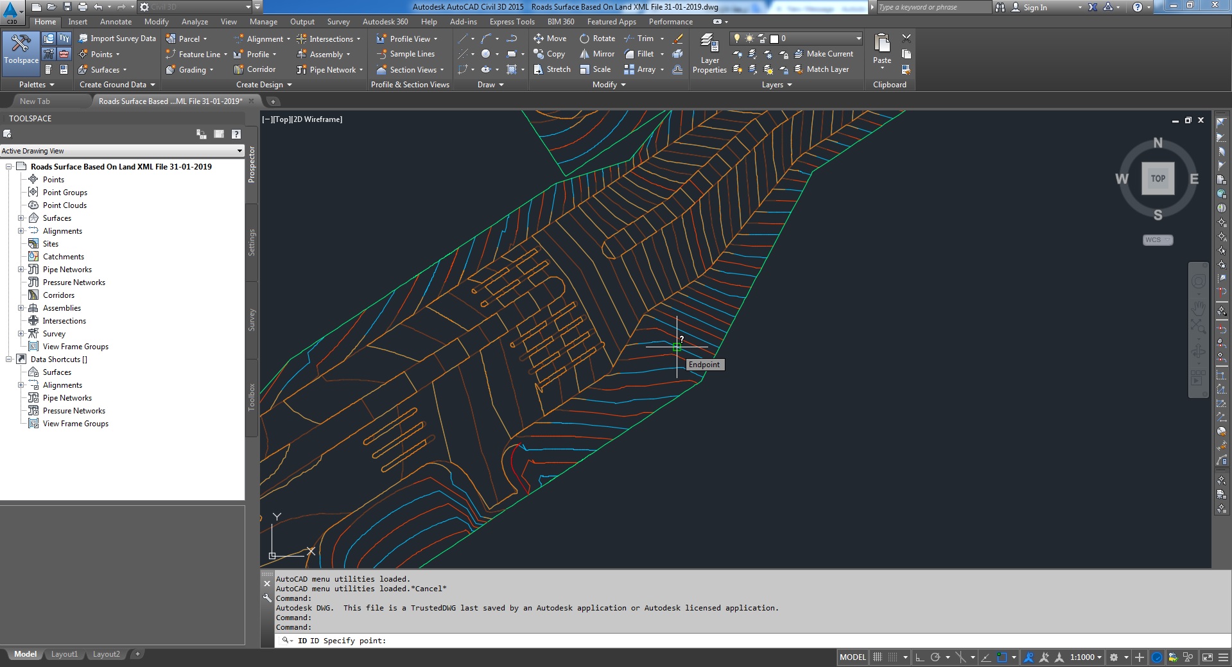This screenshot has height=667, width=1232.
Task: Click the Make Current layer button
Action: coord(824,54)
